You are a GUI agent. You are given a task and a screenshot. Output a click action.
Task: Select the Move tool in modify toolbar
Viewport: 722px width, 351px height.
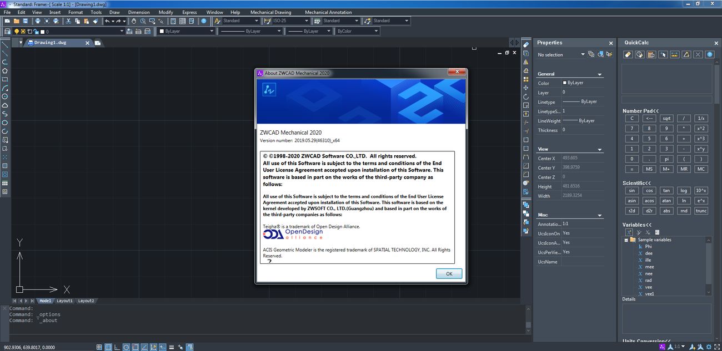tap(526, 88)
